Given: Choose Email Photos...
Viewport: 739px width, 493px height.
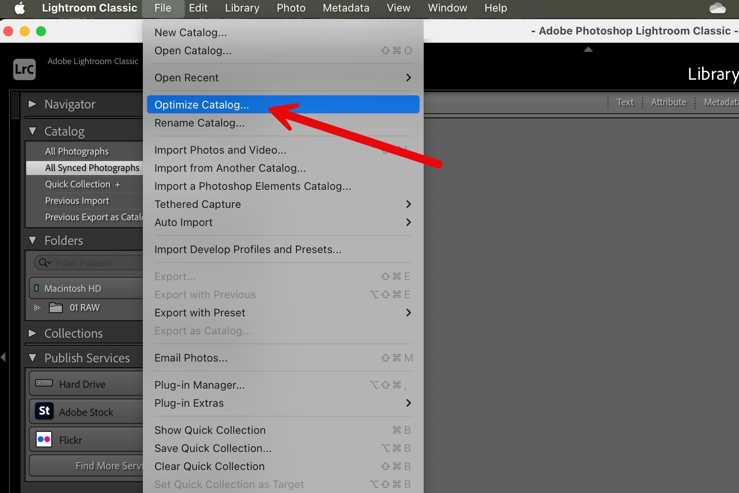Looking at the screenshot, I should pyautogui.click(x=283, y=358).
